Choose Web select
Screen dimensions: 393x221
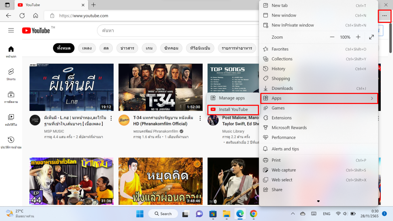coord(318,180)
